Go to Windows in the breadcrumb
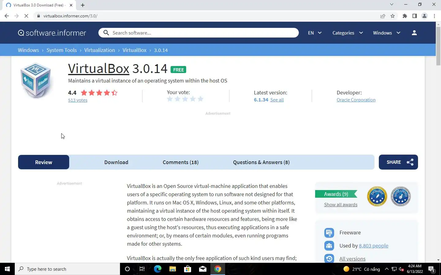Screen dimensions: 441x275 coord(28,50)
